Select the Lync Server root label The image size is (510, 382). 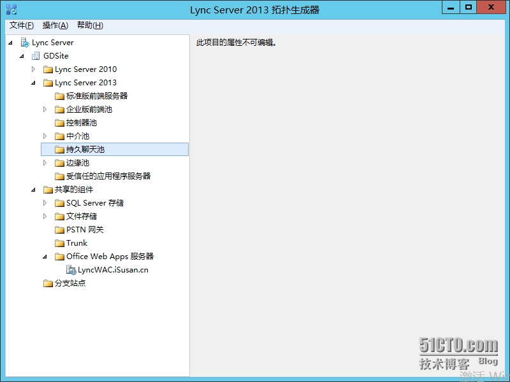pyautogui.click(x=53, y=43)
